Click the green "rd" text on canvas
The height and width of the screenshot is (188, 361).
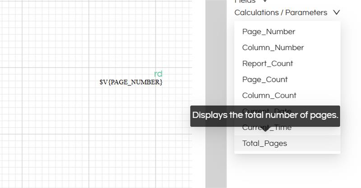click(x=158, y=74)
